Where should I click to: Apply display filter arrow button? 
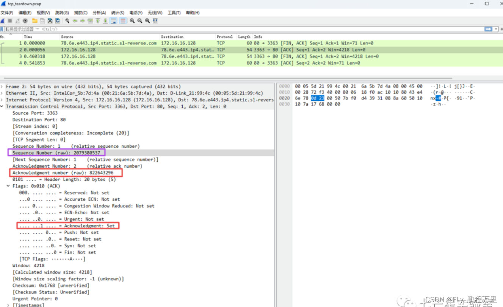pyautogui.click(x=488, y=29)
